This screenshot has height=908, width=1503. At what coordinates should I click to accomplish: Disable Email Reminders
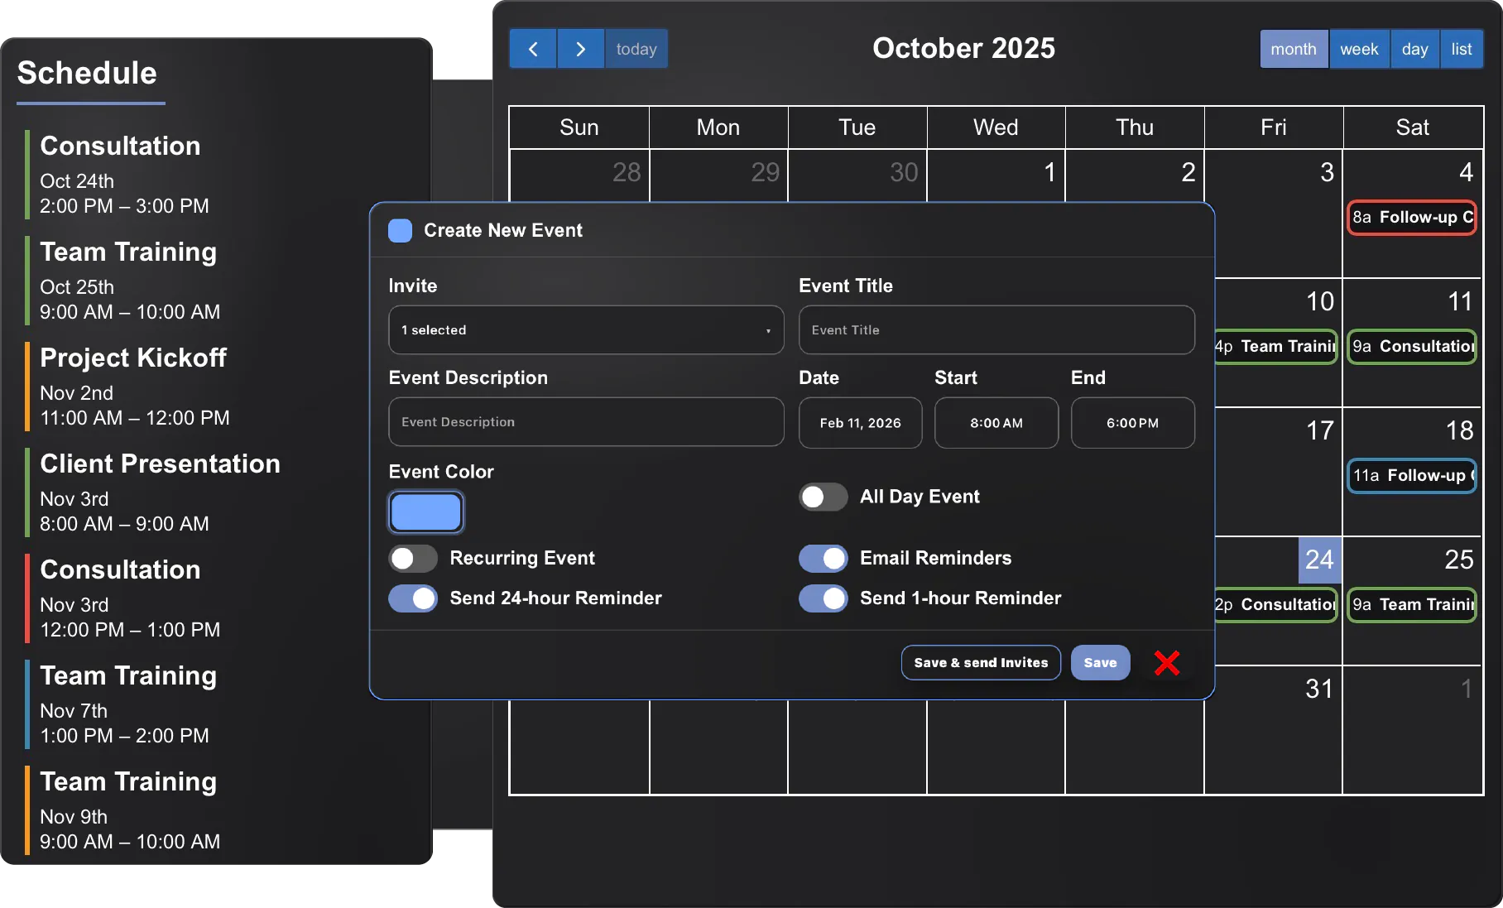coord(822,559)
